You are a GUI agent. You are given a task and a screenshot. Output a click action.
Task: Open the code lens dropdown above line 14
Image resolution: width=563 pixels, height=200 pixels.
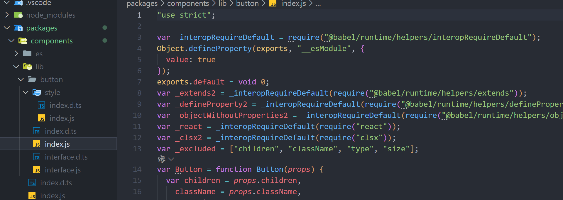tap(171, 159)
